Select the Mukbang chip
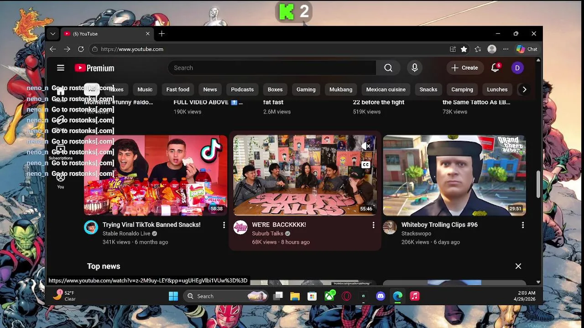The image size is (584, 328). point(341,90)
